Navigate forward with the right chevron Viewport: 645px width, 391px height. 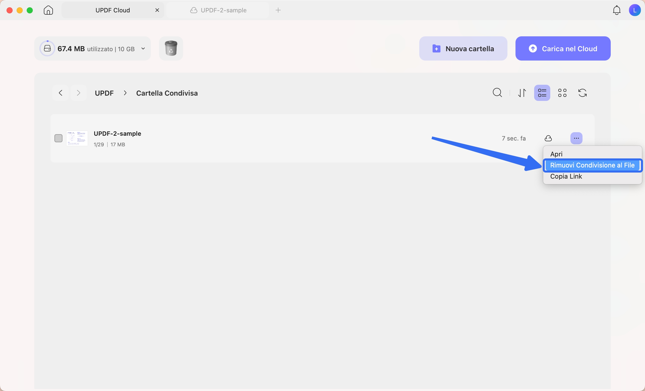(x=78, y=93)
